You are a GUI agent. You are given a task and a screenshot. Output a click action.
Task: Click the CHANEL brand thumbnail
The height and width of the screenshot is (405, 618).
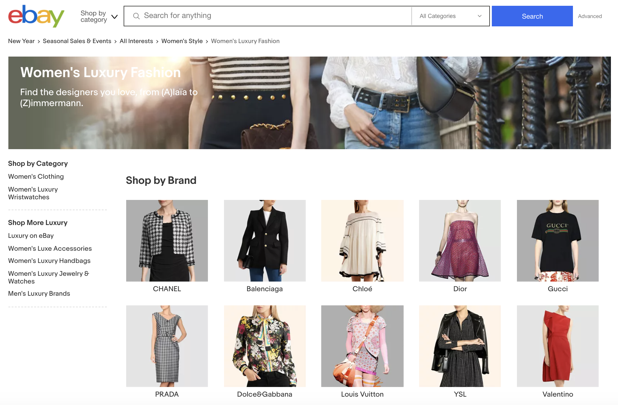click(x=166, y=239)
